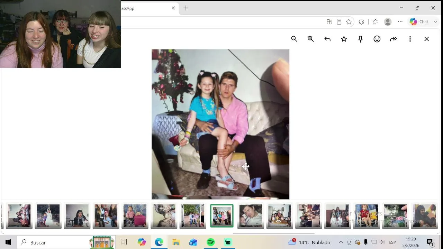Open thumbnail of man in white shirt close-up
Screen dimensions: 443x249
(x=251, y=216)
